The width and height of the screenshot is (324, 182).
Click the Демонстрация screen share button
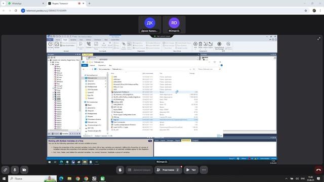(x=139, y=170)
